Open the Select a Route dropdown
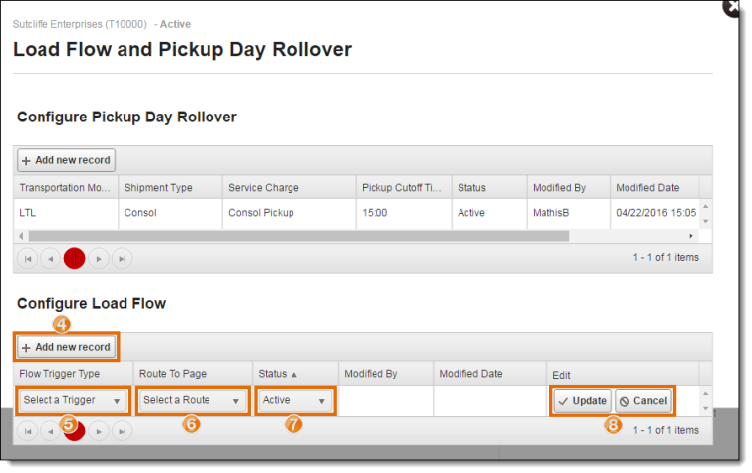Image resolution: width=752 pixels, height=473 pixels. (x=192, y=400)
